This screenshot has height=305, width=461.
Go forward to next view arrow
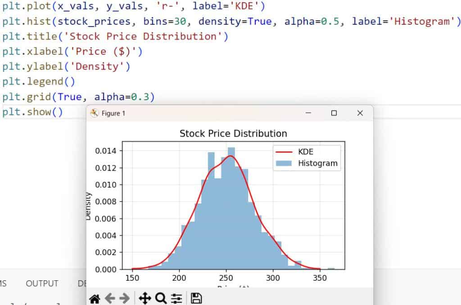[125, 298]
